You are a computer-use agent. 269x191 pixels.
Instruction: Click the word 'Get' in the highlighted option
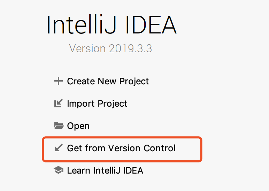(x=75, y=148)
